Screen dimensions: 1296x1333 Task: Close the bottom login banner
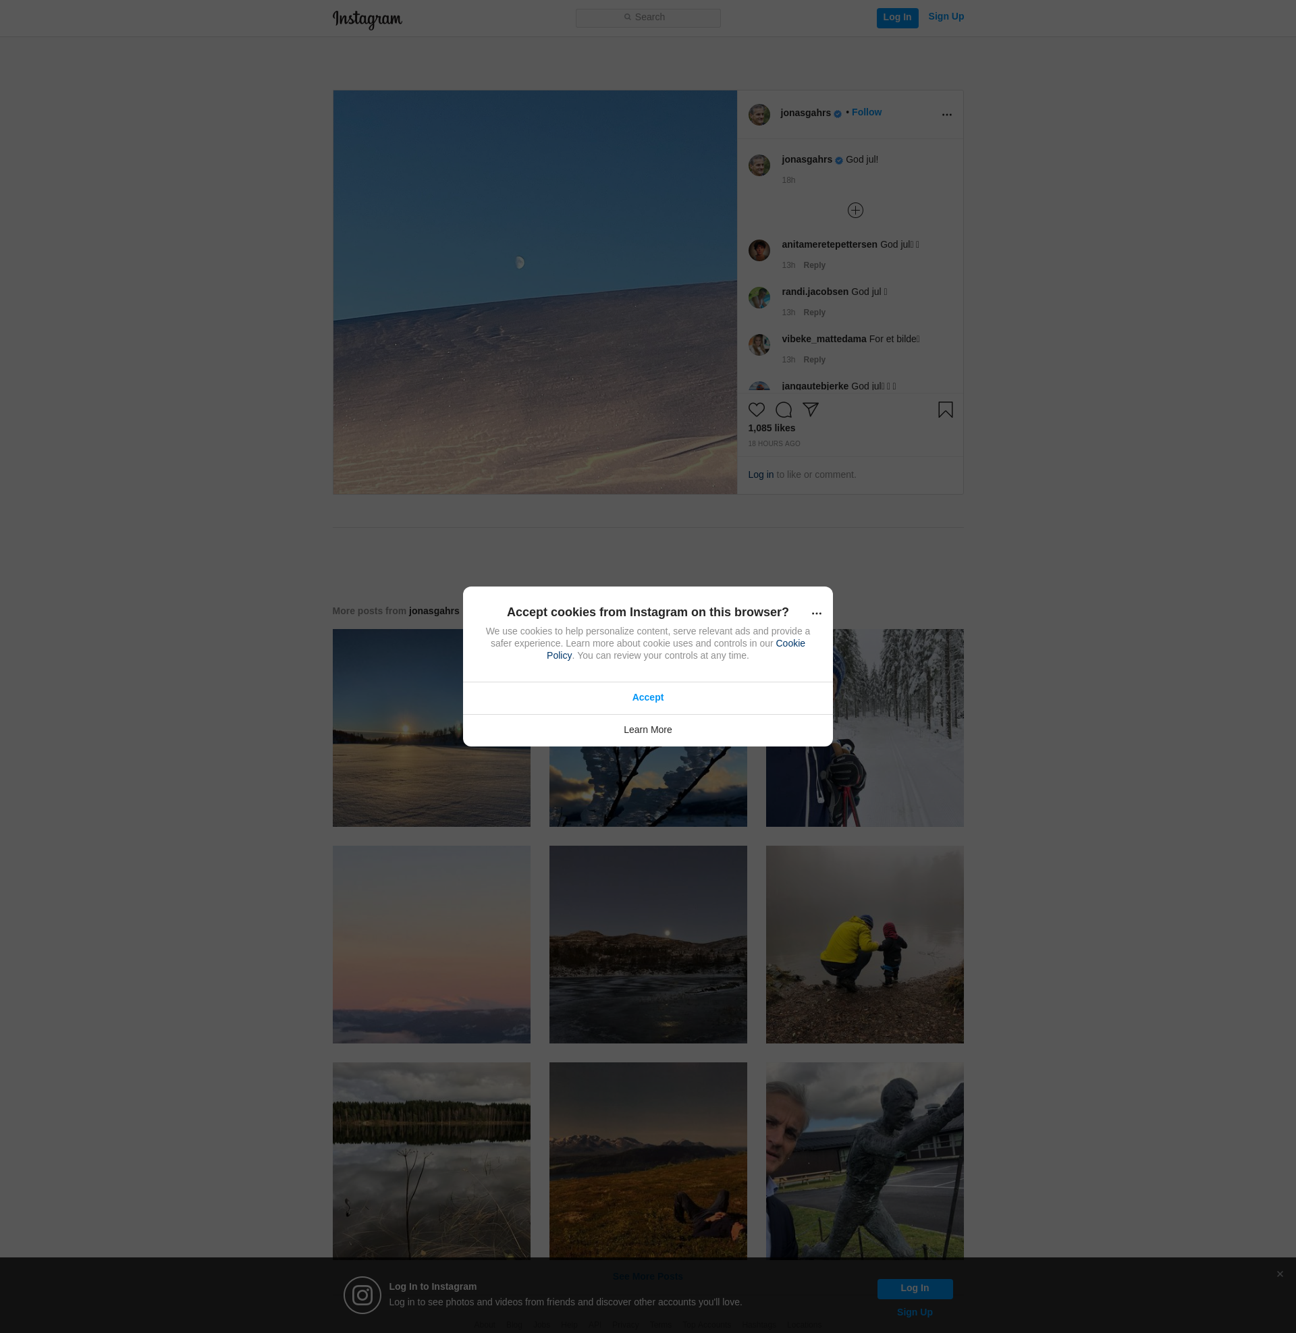pyautogui.click(x=1280, y=1274)
